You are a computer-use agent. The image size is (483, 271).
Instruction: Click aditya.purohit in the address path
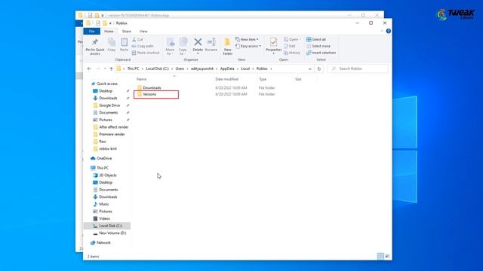[202, 69]
